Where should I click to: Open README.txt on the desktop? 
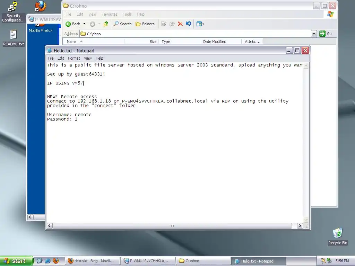14,38
